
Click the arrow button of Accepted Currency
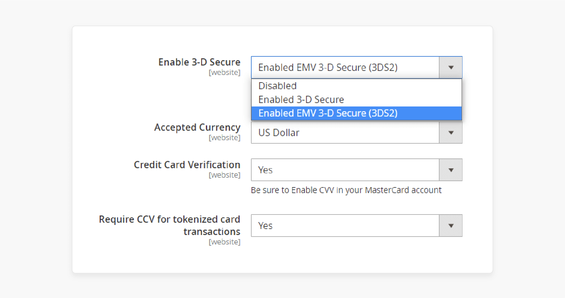click(x=451, y=133)
